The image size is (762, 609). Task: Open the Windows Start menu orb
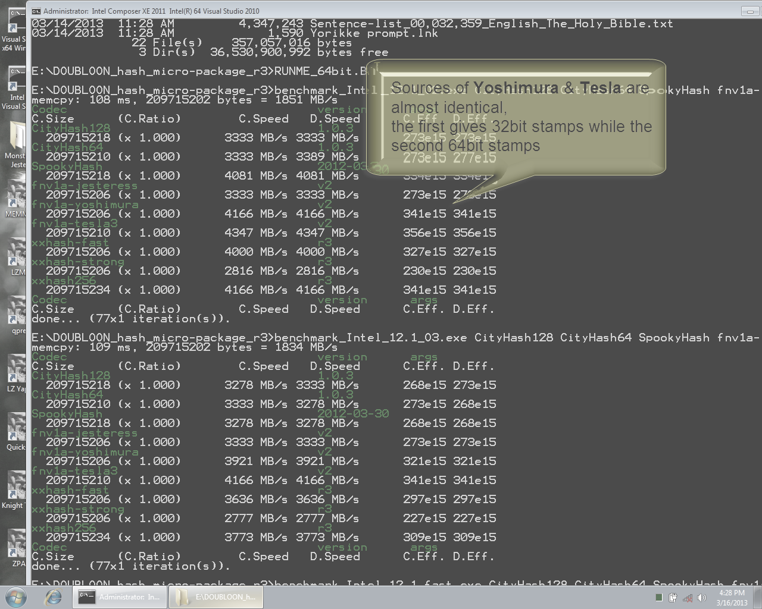pyautogui.click(x=15, y=597)
